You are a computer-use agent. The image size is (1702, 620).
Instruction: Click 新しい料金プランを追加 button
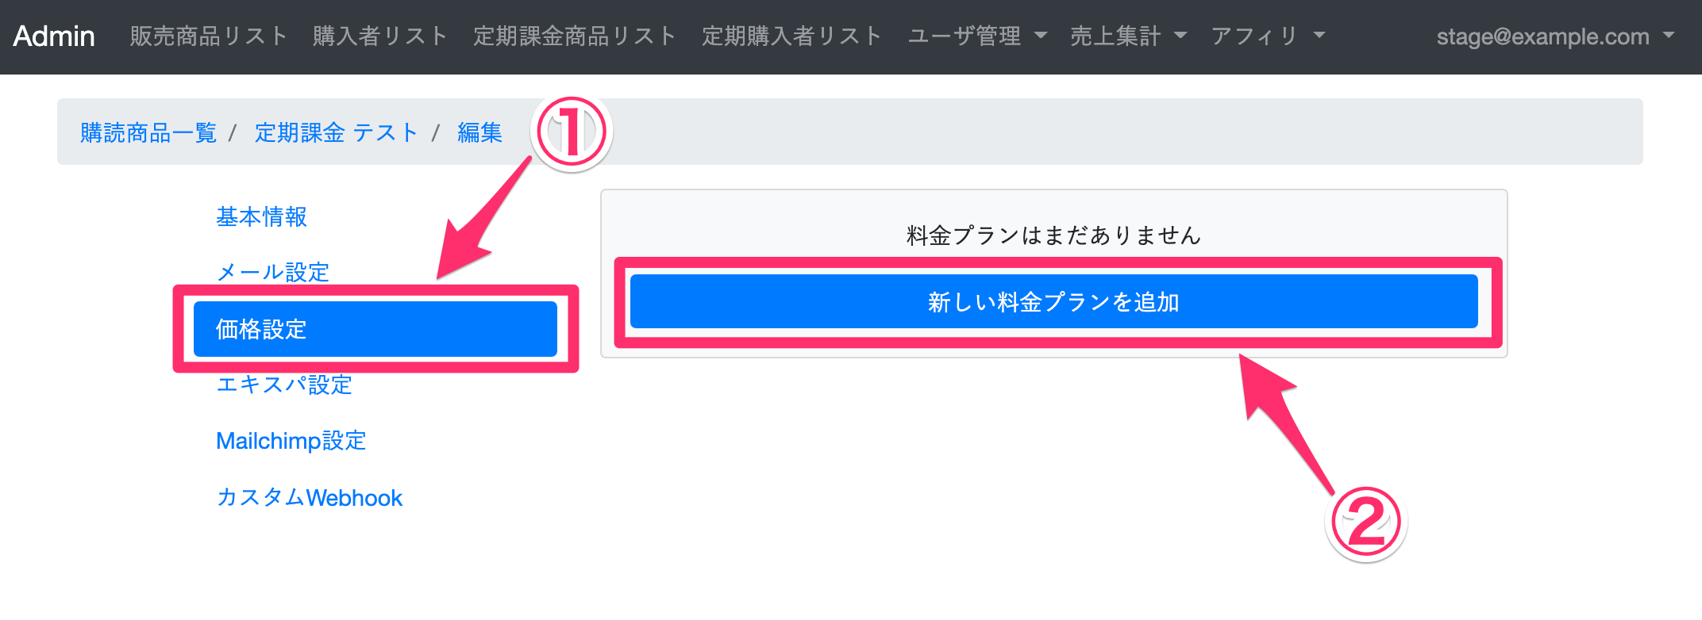[1053, 302]
